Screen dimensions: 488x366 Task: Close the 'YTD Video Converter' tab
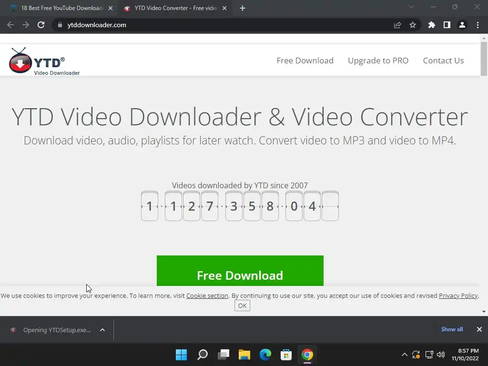click(x=224, y=8)
